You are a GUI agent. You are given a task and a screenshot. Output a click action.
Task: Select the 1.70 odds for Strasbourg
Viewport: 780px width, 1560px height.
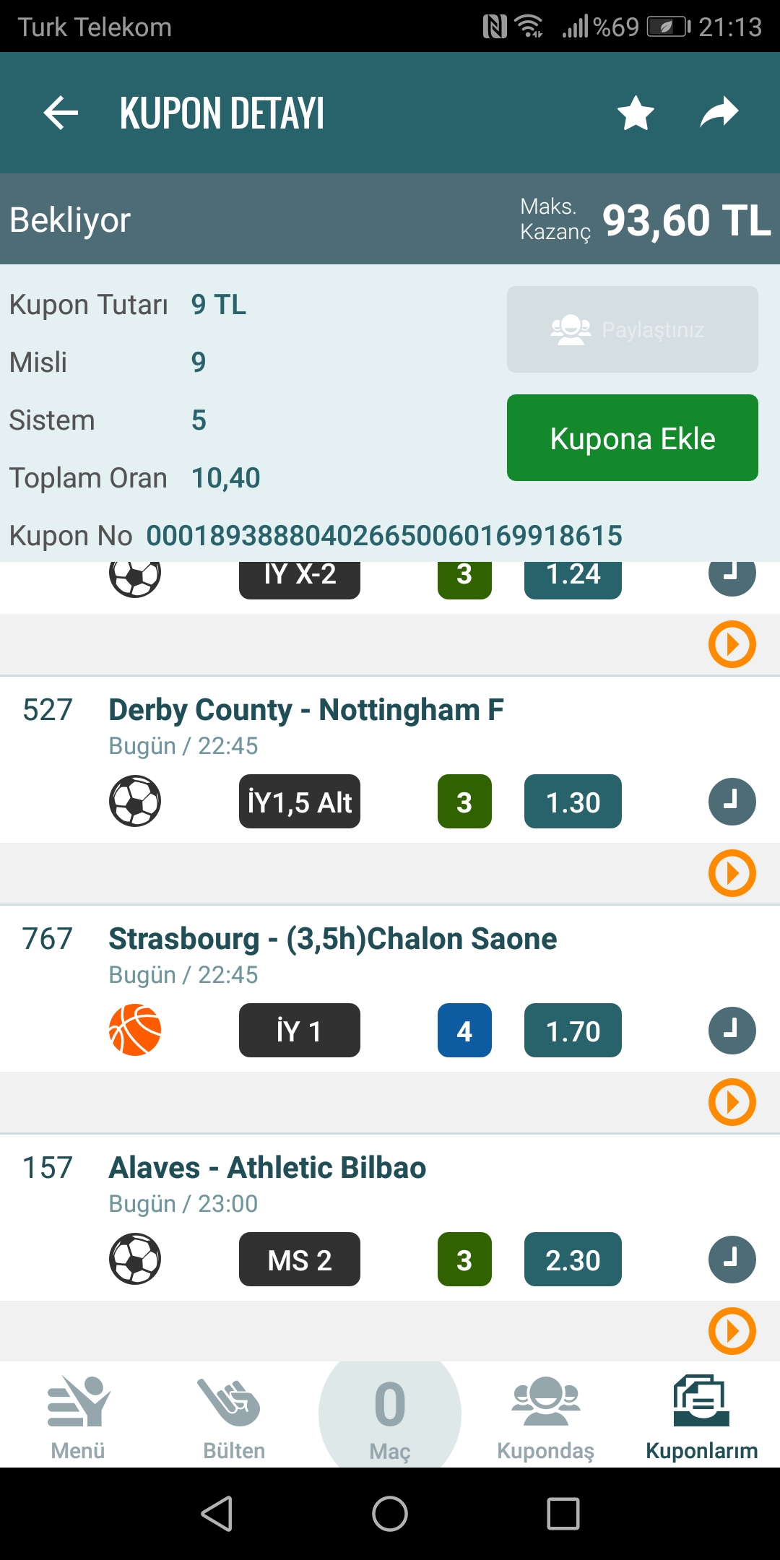point(573,1031)
